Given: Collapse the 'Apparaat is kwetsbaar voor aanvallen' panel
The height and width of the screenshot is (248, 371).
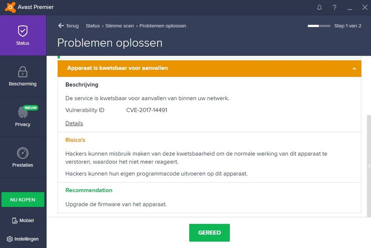Looking at the screenshot, I should (117, 68).
